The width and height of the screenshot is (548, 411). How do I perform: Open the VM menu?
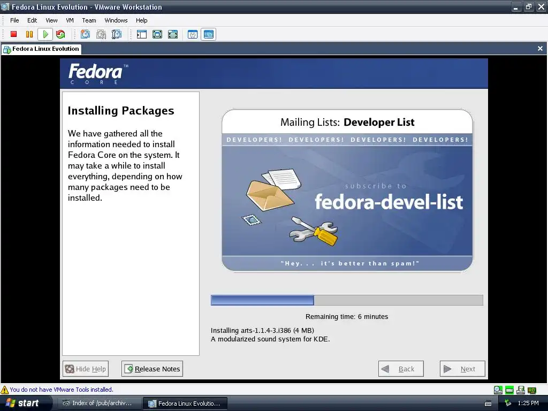[70, 20]
